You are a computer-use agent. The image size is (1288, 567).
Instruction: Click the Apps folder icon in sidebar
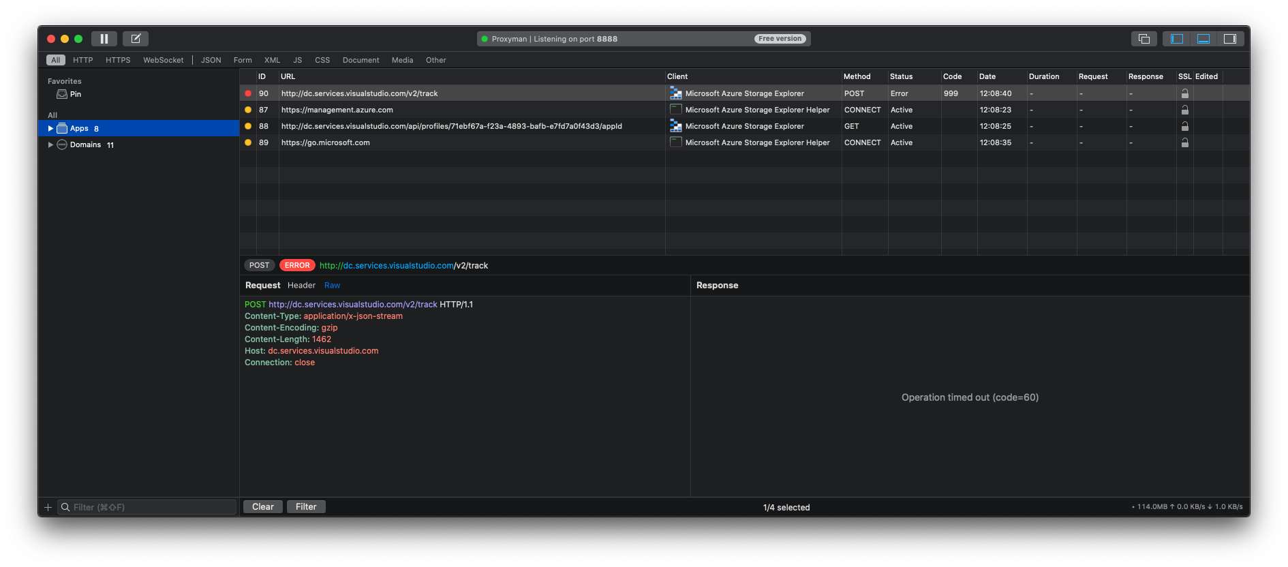[62, 128]
